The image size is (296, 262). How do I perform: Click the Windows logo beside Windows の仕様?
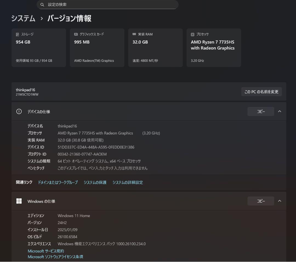point(19,201)
